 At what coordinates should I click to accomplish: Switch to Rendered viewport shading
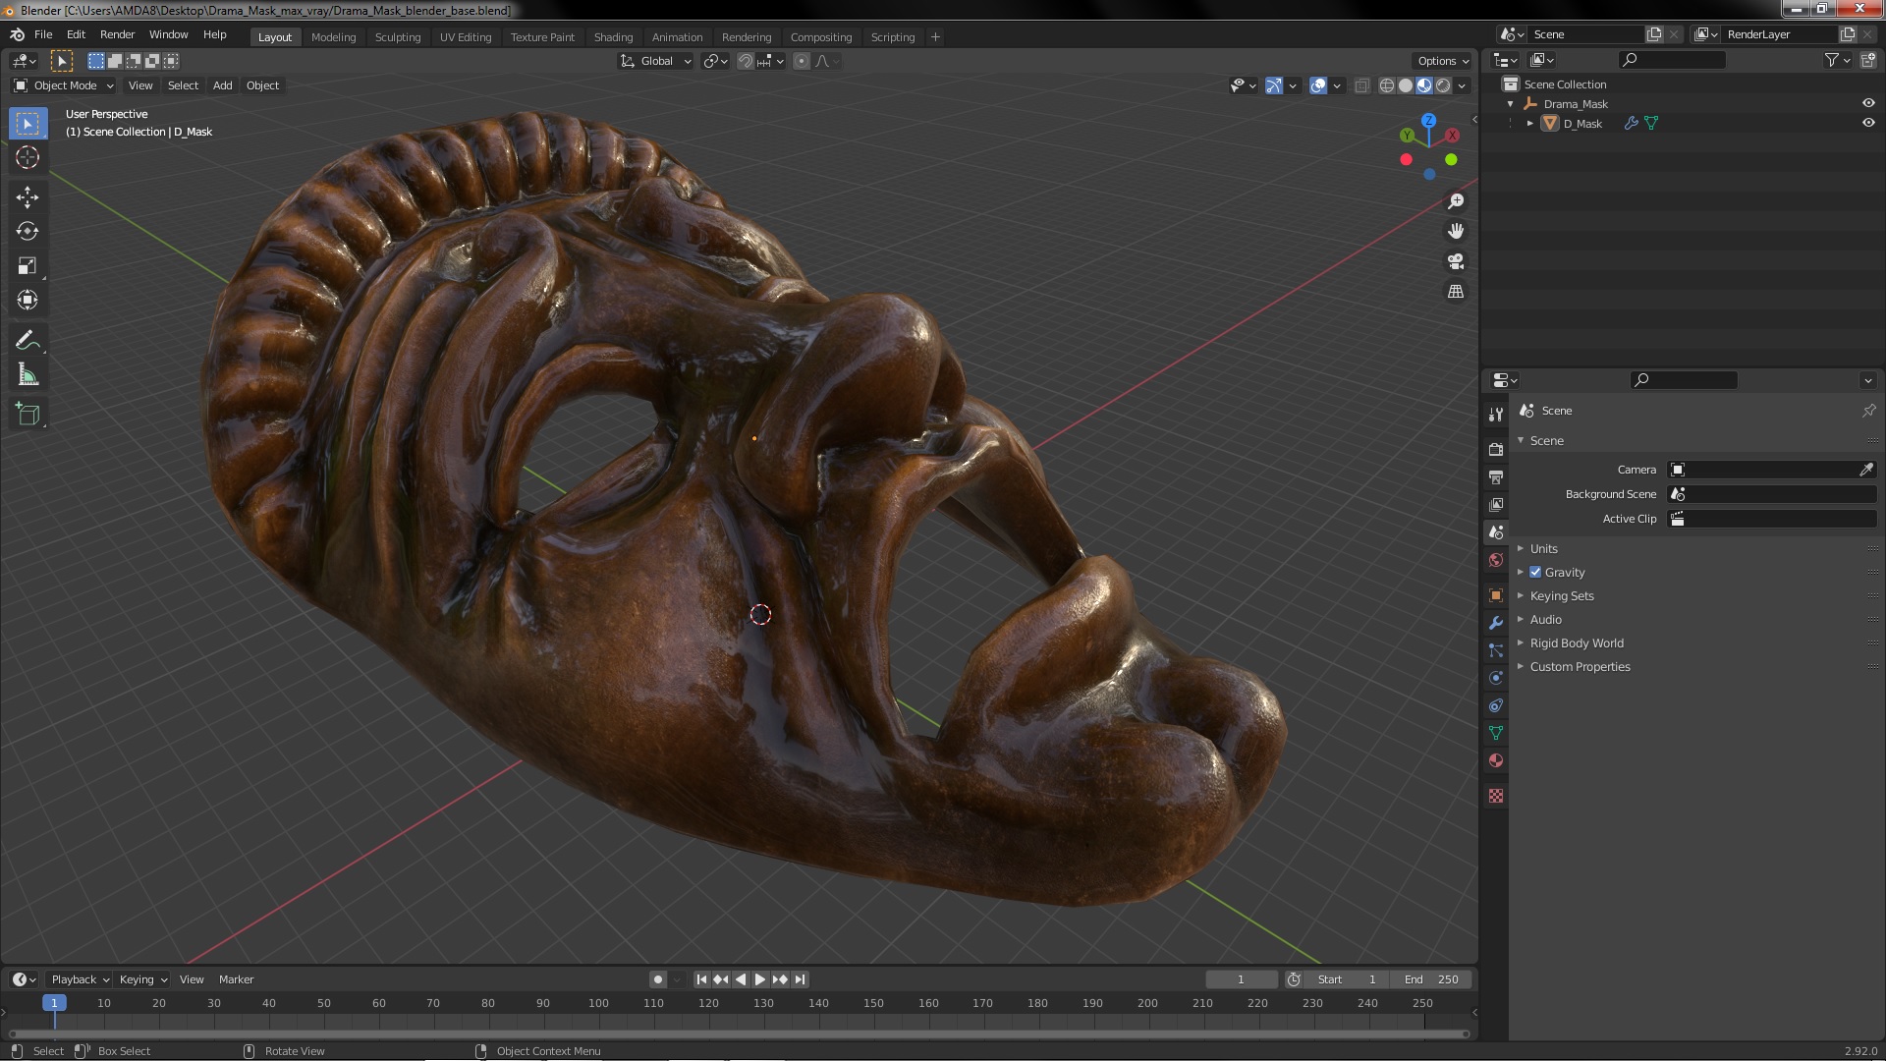1443,85
